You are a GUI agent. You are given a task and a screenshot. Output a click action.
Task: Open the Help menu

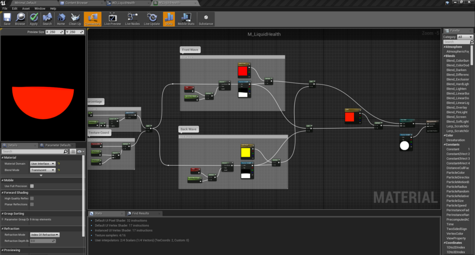53,8
